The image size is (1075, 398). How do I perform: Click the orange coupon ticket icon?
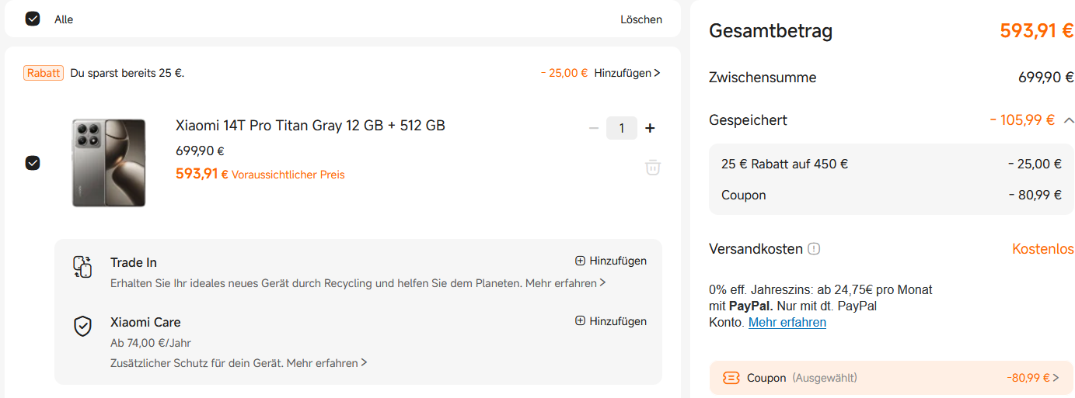click(731, 378)
